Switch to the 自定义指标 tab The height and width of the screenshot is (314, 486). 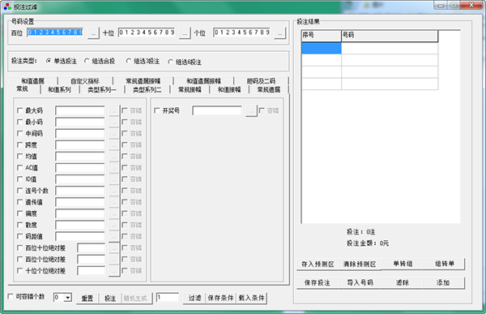[85, 81]
